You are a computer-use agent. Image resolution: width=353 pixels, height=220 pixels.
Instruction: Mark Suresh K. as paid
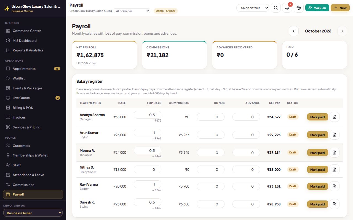[318, 204]
